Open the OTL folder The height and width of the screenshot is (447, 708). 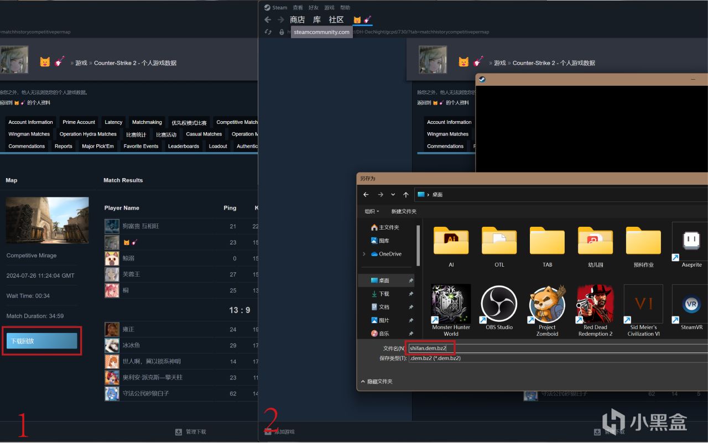[x=499, y=247]
